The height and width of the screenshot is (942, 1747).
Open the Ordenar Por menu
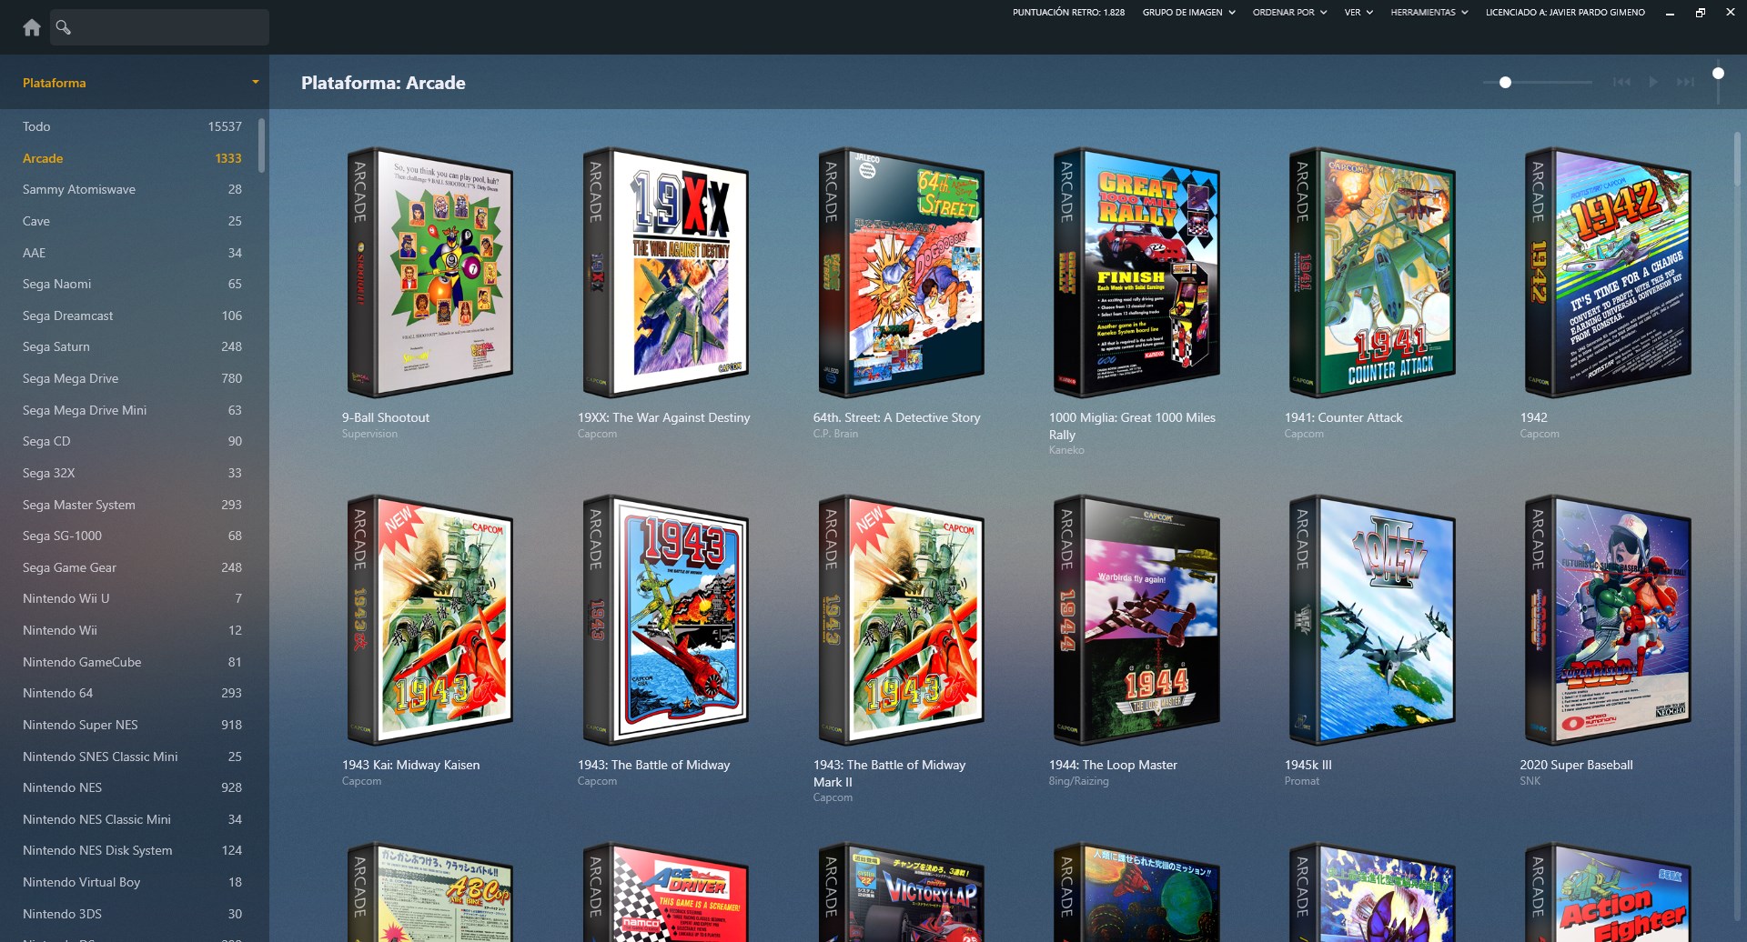tap(1289, 13)
